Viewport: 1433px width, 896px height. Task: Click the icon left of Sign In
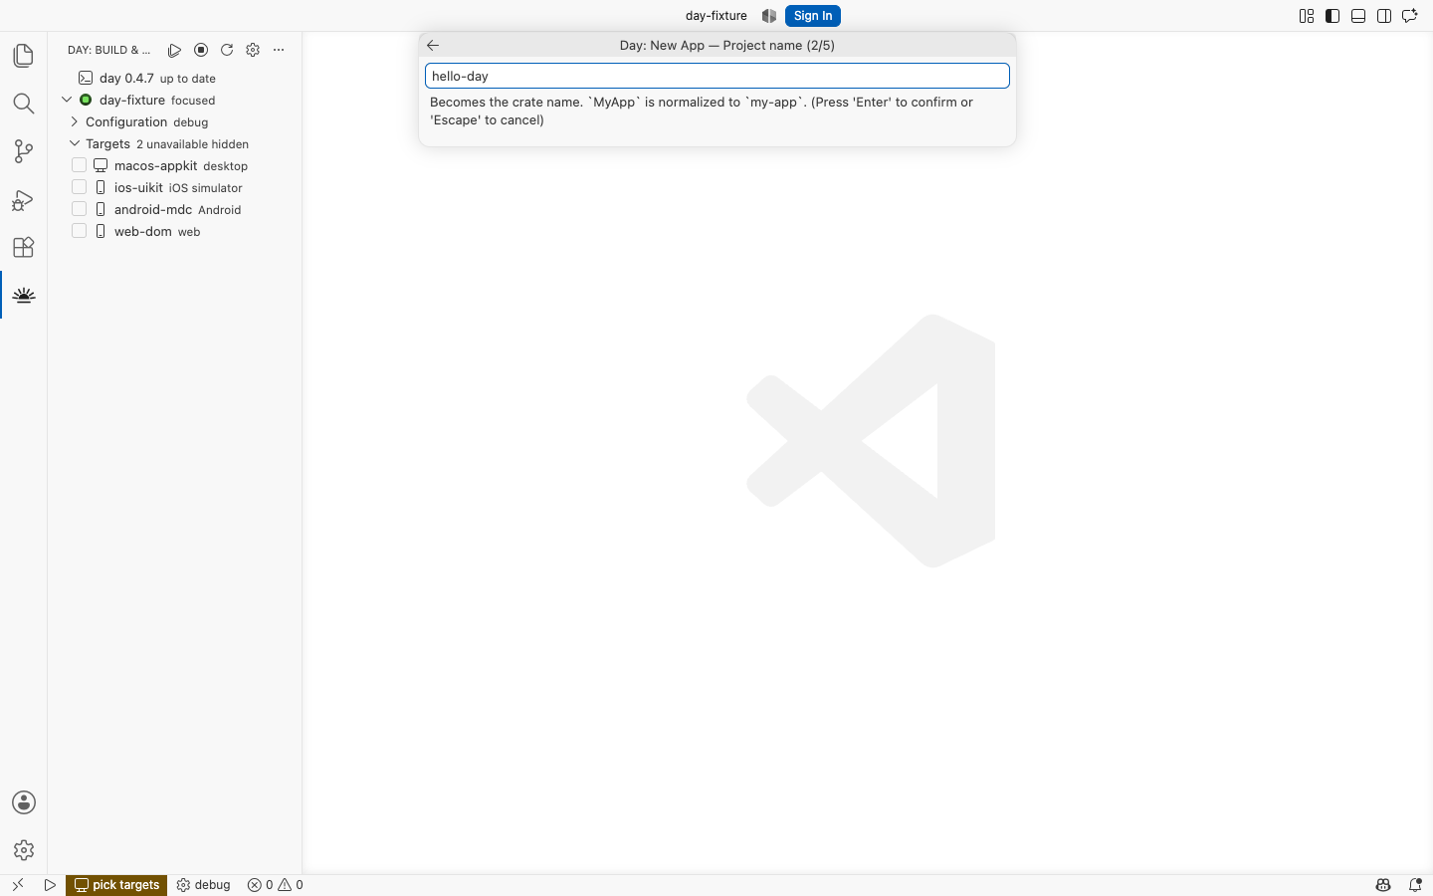coord(769,16)
